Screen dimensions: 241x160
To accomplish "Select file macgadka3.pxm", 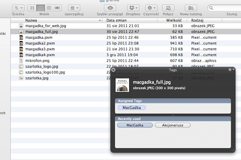I will click(40, 49).
